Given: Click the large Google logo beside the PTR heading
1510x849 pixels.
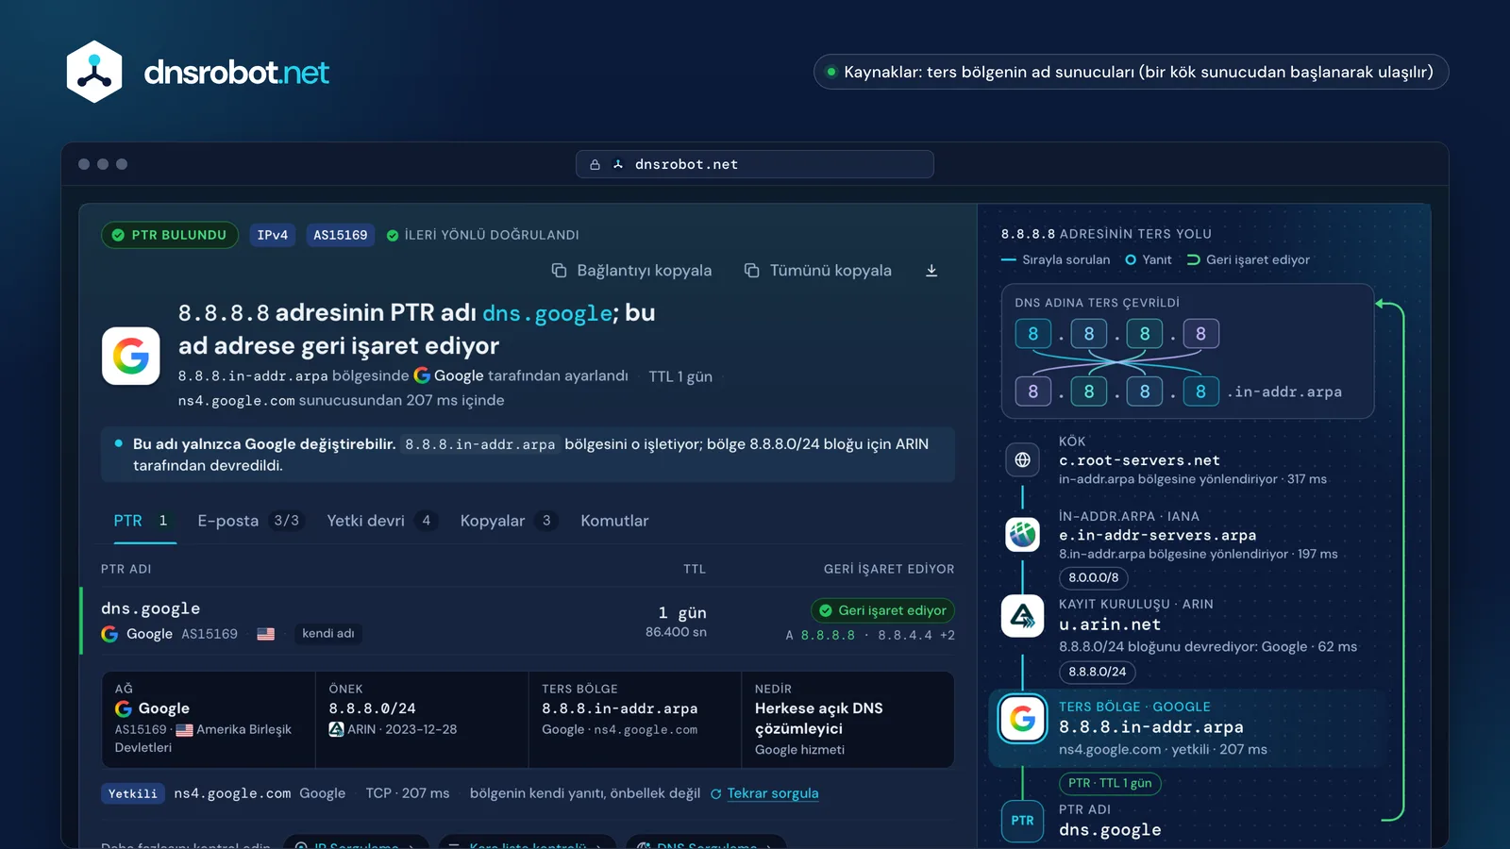Looking at the screenshot, I should point(131,356).
